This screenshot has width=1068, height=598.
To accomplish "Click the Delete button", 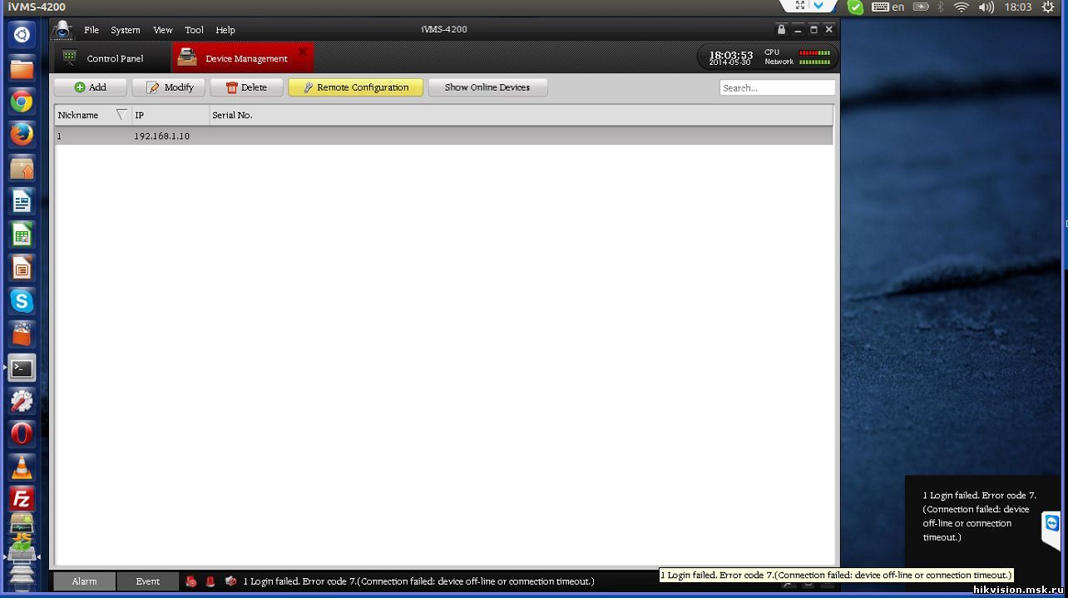I will coord(246,87).
